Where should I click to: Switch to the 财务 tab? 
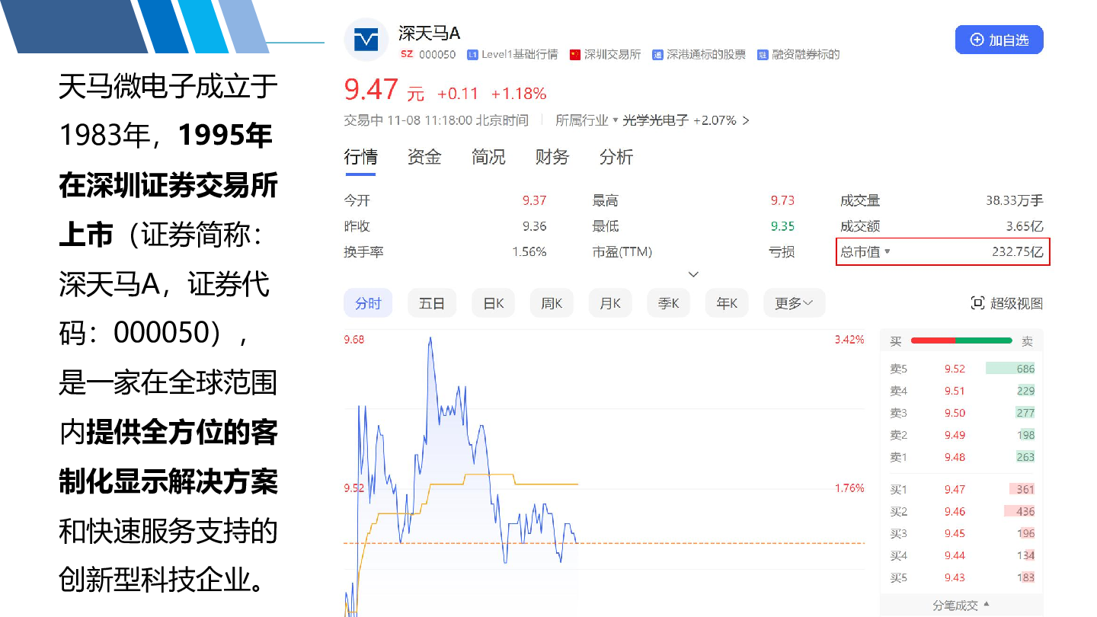point(552,158)
